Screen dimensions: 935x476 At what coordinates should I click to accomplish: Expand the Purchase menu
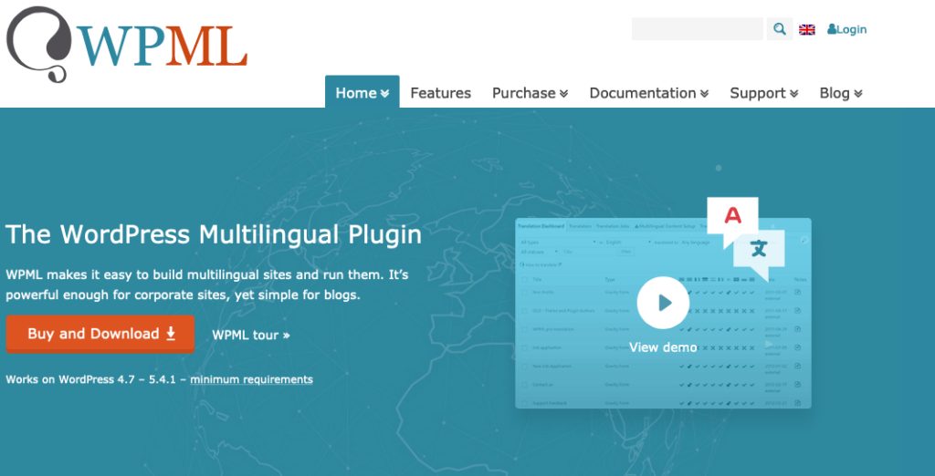coord(530,93)
